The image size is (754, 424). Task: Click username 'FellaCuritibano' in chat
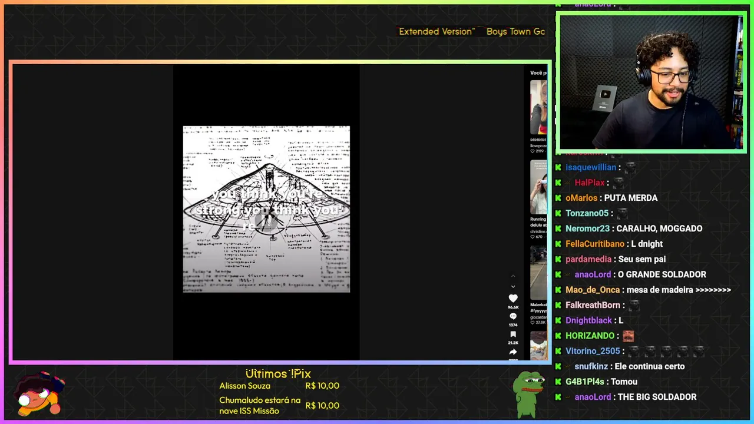[595, 244]
